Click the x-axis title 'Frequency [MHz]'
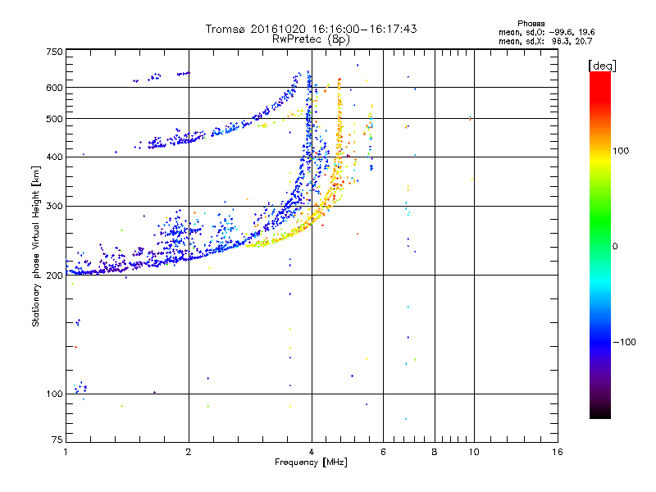The image size is (656, 492). tap(311, 462)
